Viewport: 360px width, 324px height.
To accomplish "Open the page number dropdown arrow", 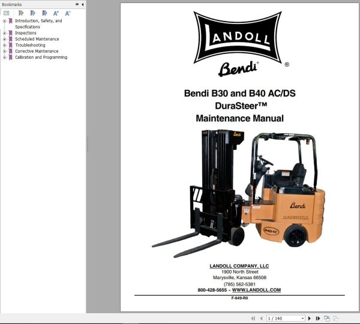I will tap(302, 319).
